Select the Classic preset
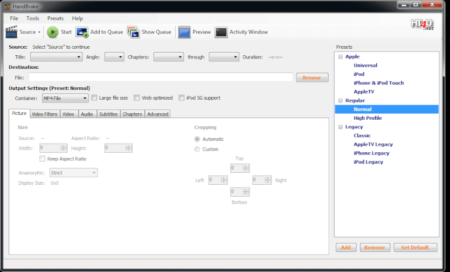The width and height of the screenshot is (450, 272). point(362,135)
